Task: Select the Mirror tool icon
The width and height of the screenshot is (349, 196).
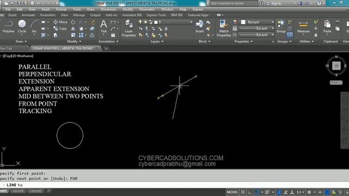Action: 73,29
